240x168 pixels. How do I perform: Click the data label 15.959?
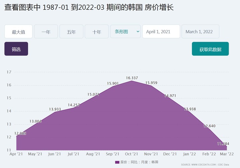click(151, 83)
